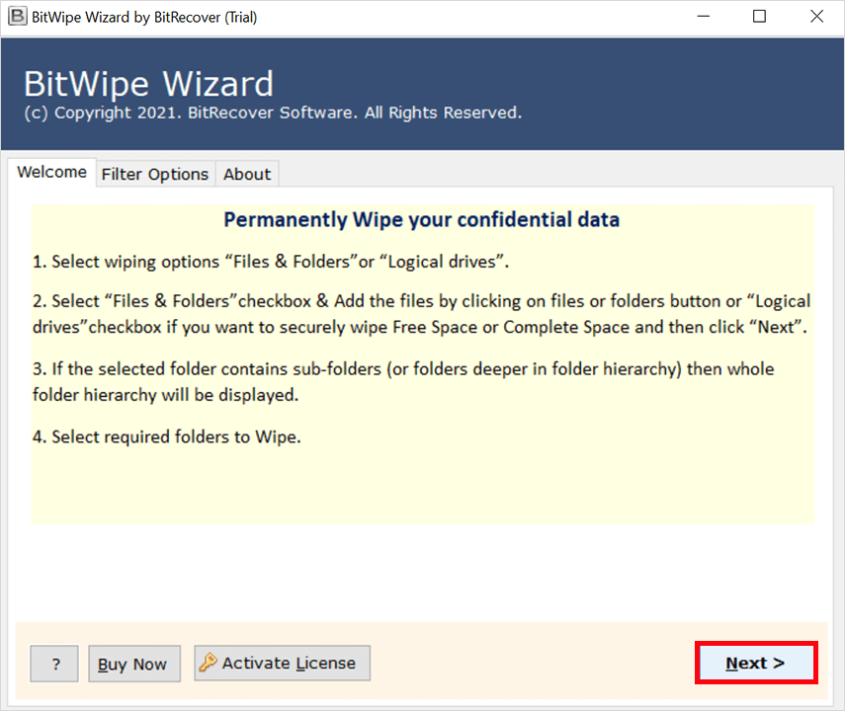
Task: Click the Permanently Wipe your confidential data heading
Action: point(422,219)
